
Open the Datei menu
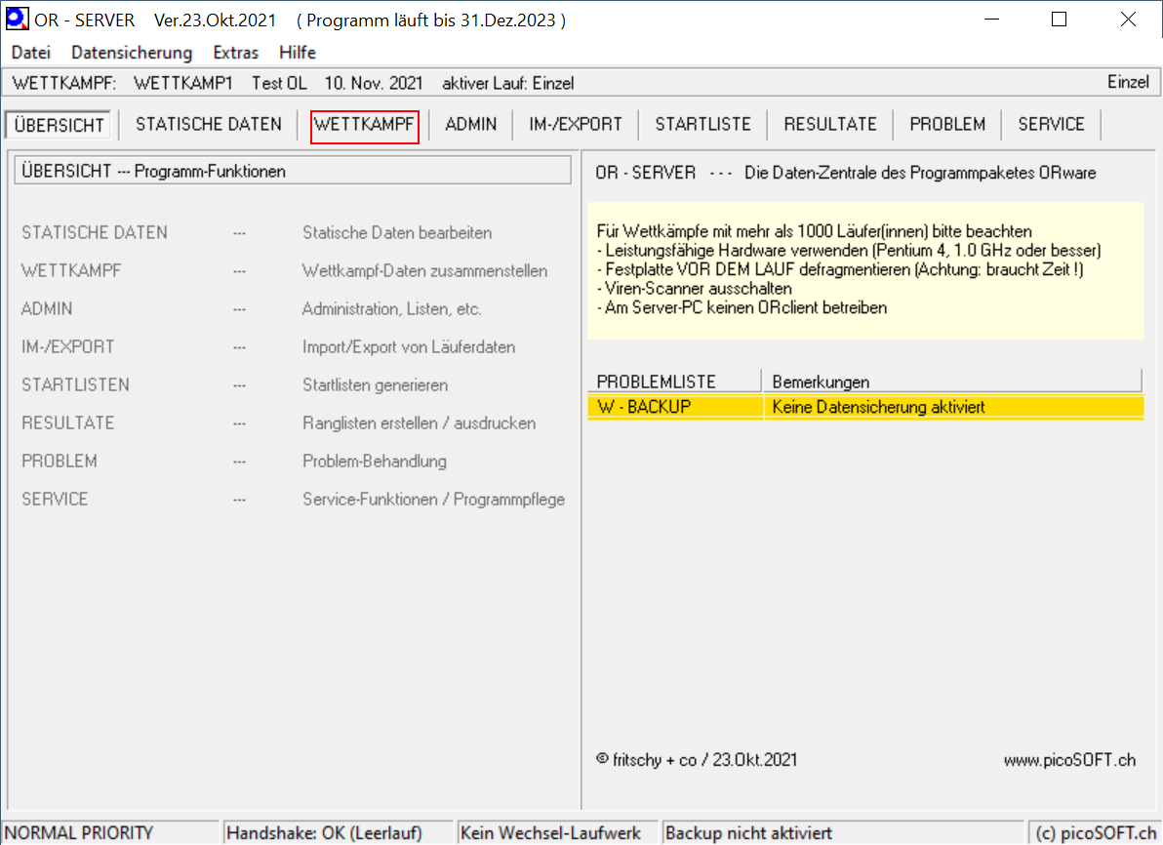click(30, 53)
